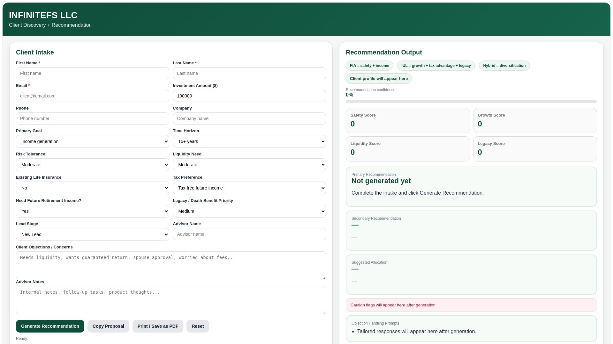
Task: Open Need Future Retirement Income dropdown
Action: tap(92, 211)
